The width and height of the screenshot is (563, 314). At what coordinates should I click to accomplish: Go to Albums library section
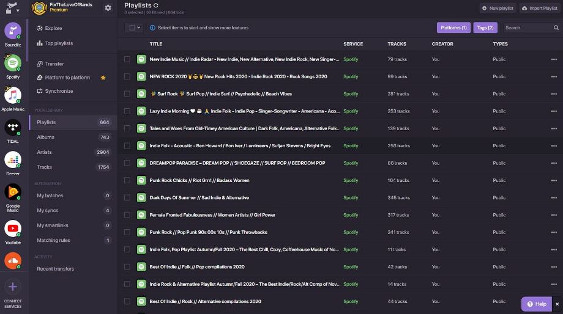73,137
